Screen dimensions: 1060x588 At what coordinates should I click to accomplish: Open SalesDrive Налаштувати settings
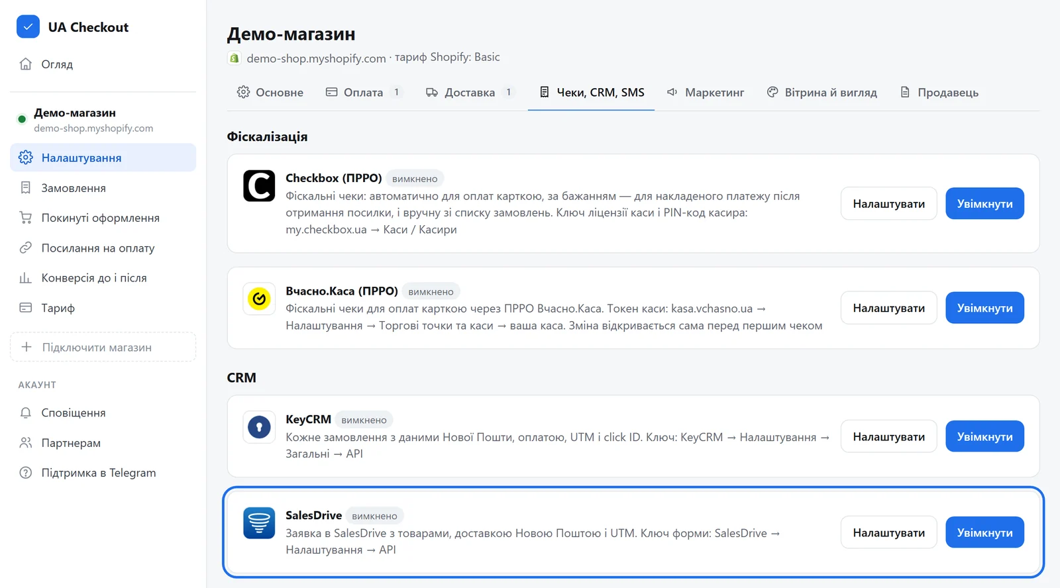point(888,532)
